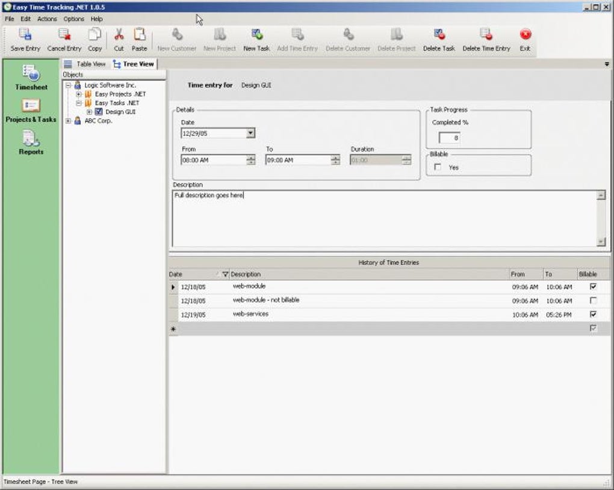Expand Easy Projects .NET tree node
Viewport: 614px width, 490px height.
pos(79,94)
